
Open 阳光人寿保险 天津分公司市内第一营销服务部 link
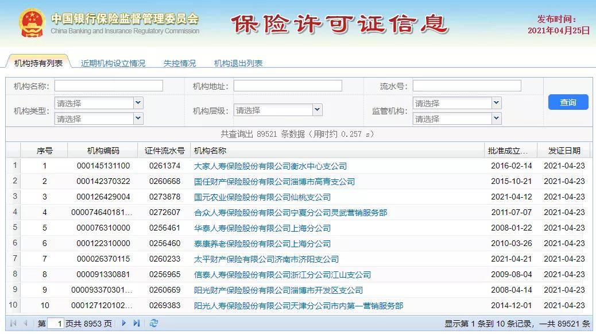(299, 306)
